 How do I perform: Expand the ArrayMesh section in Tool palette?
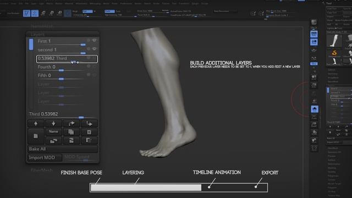click(333, 78)
